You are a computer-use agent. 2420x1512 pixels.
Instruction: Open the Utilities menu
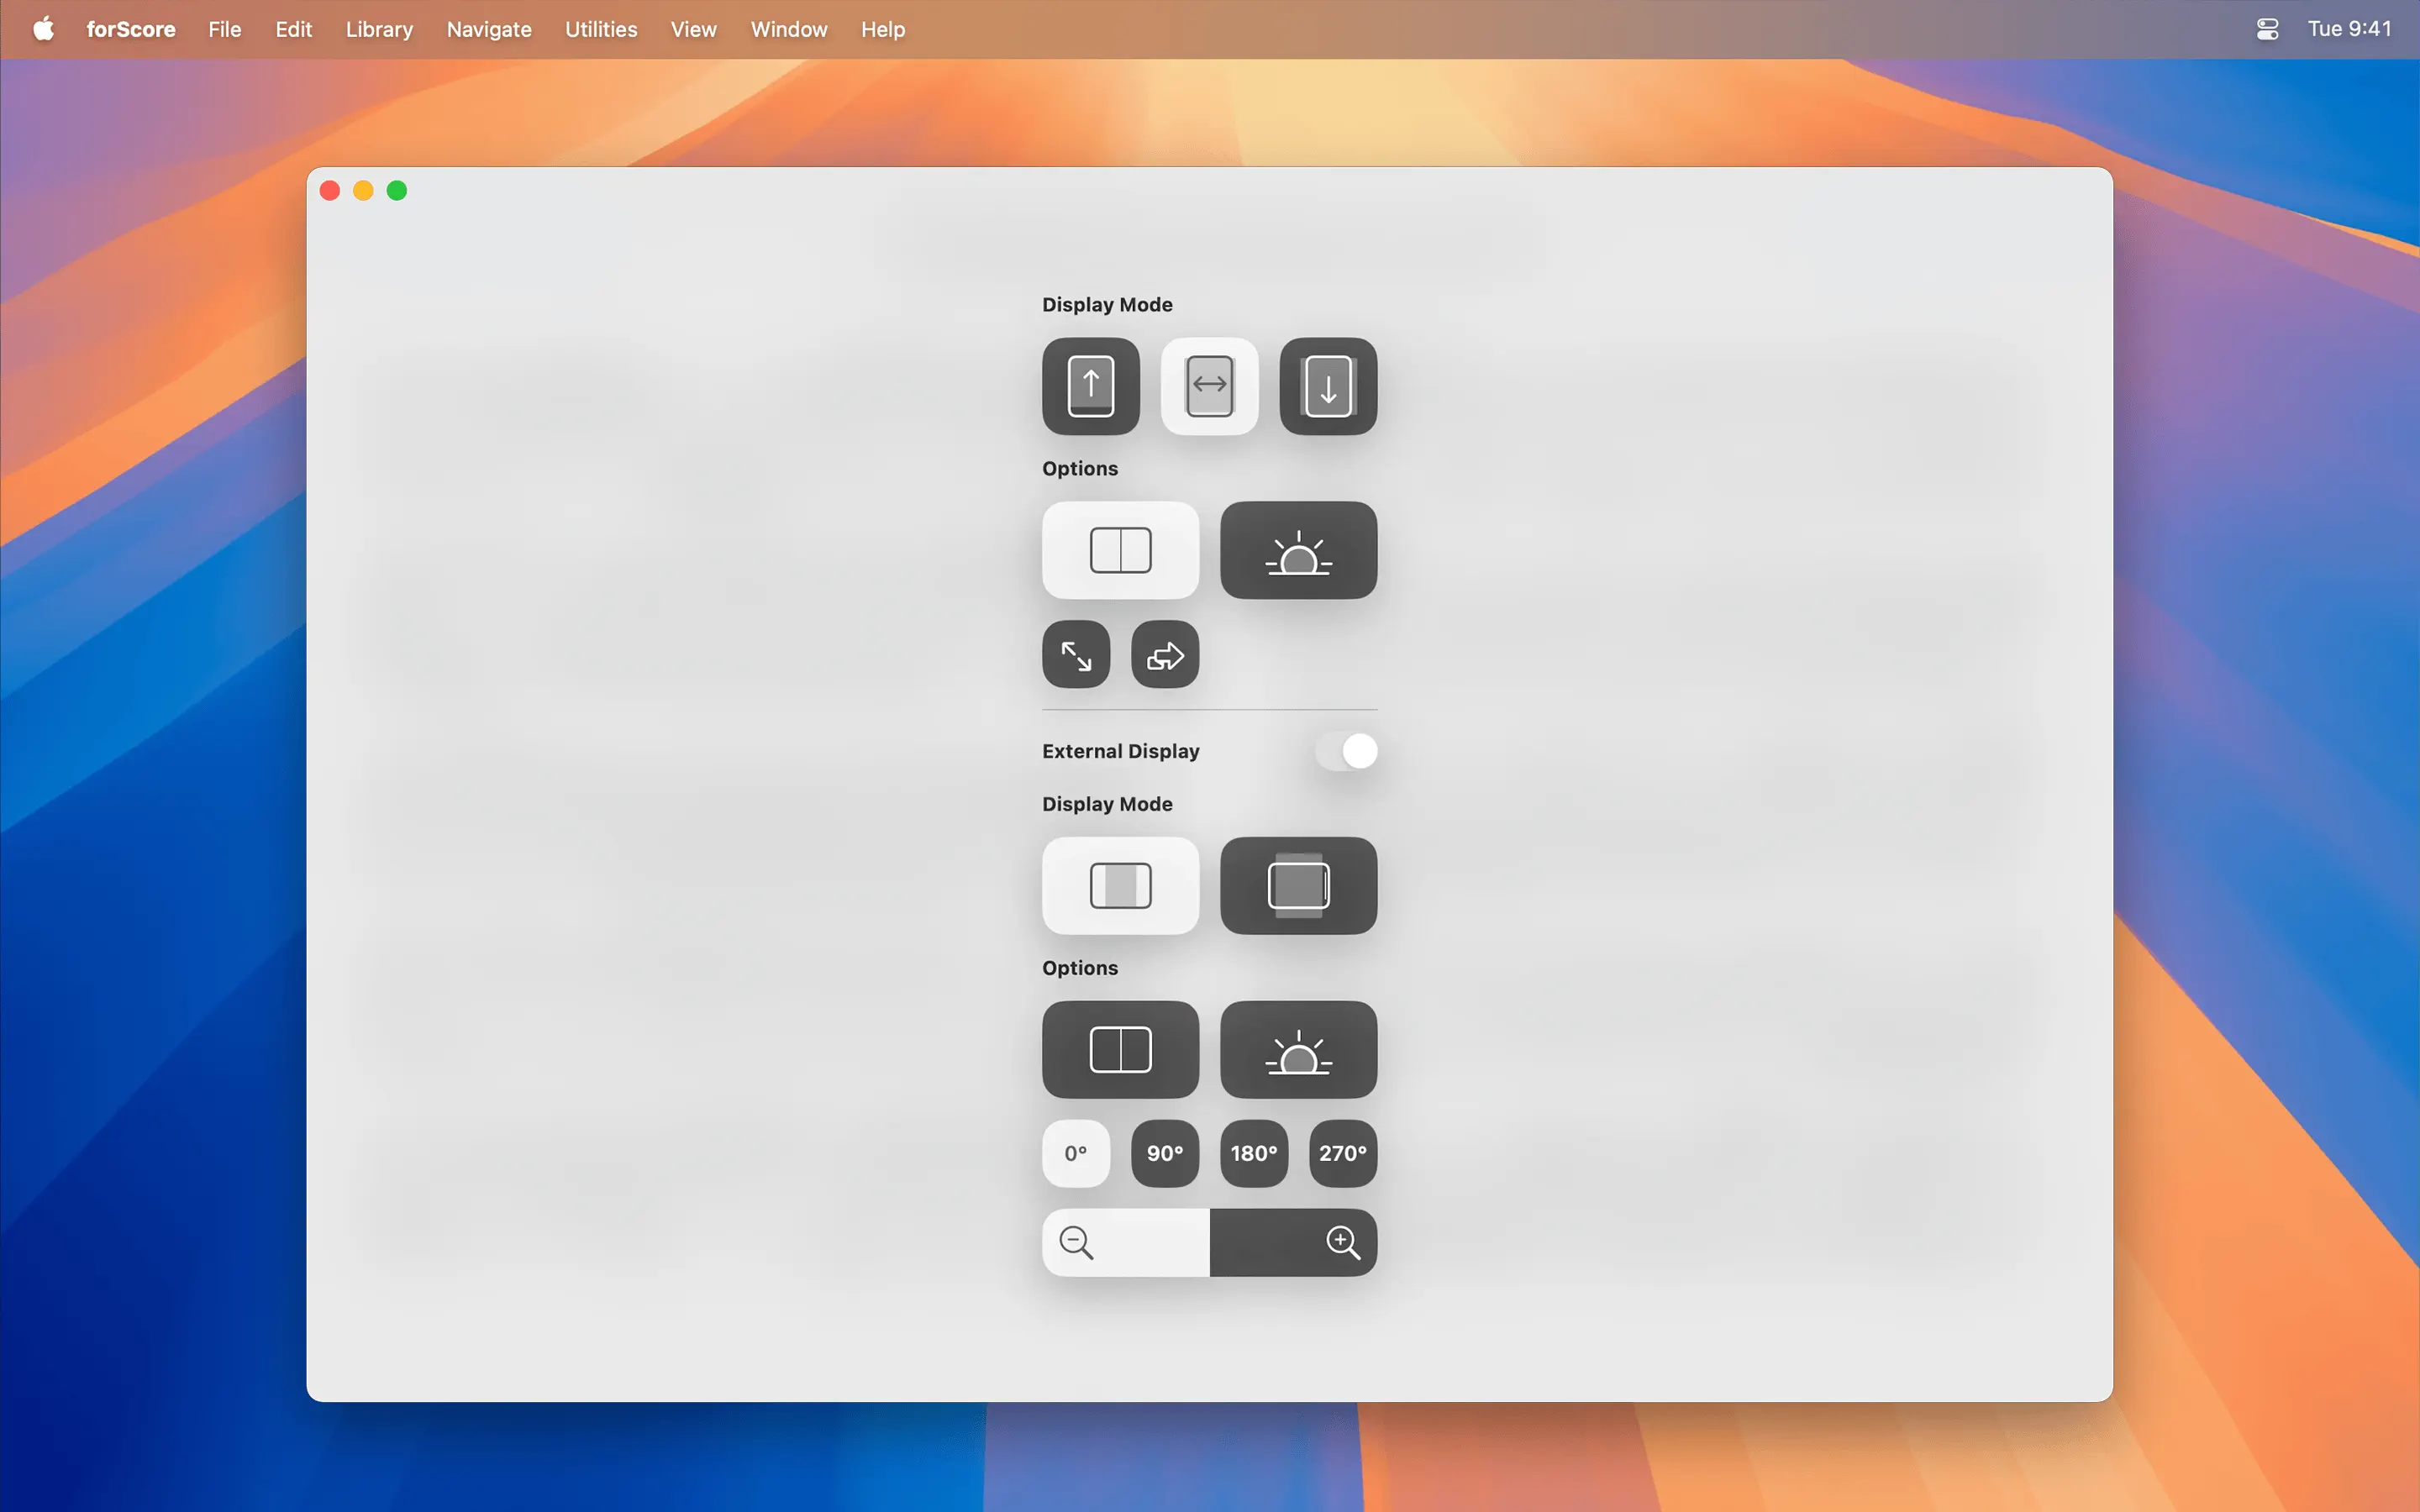tap(600, 29)
